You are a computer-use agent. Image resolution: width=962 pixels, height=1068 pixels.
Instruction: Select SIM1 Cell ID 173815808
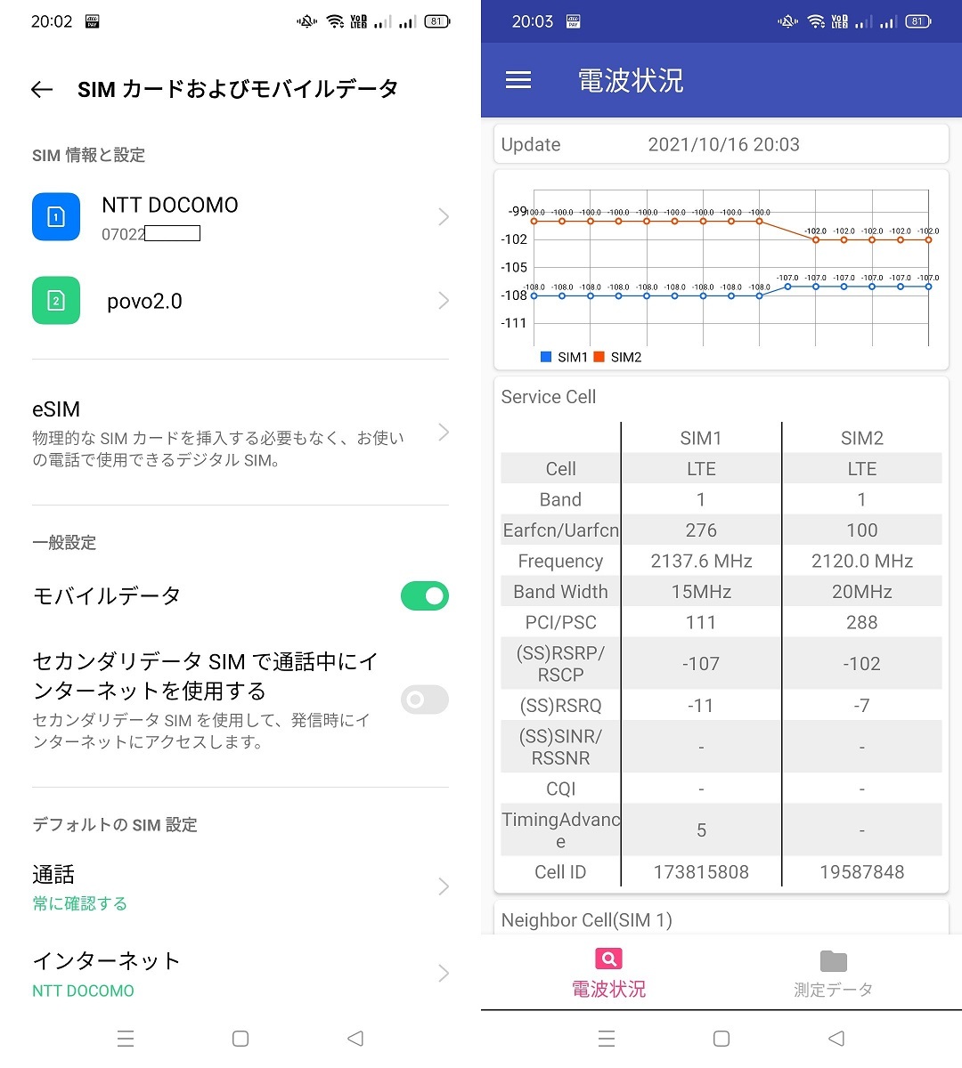701,872
